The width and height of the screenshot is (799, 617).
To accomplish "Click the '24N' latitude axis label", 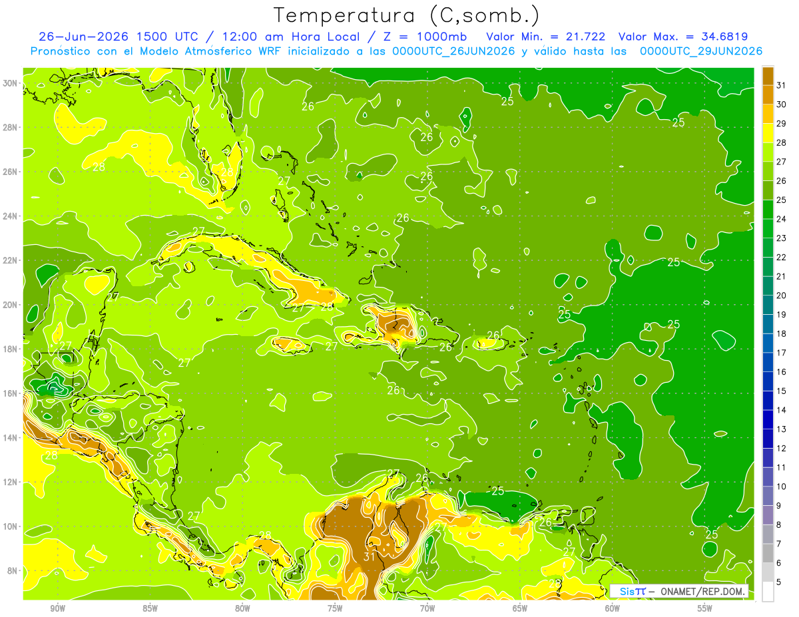I will pos(11,216).
